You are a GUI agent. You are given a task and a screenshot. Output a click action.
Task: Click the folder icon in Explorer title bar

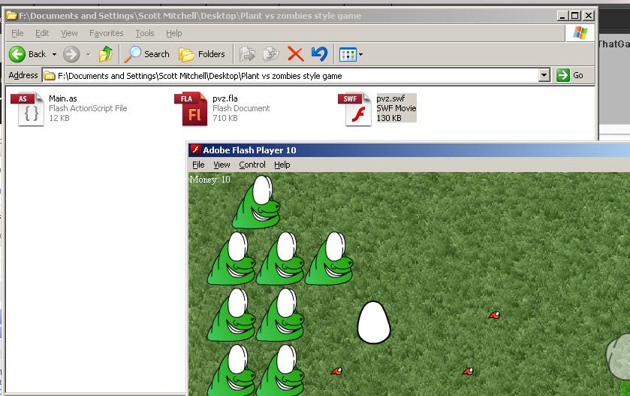[x=12, y=16]
